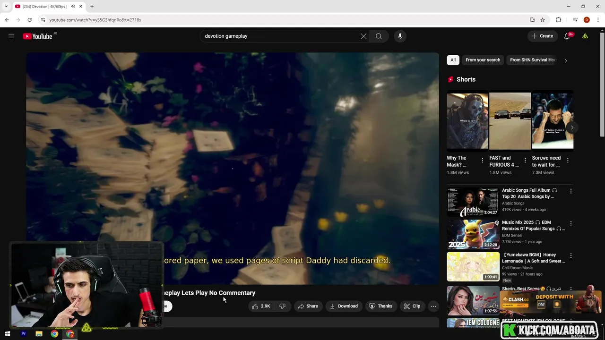This screenshot has height=340, width=605.
Task: Click the Arabic Songs channel name
Action: click(x=513, y=204)
